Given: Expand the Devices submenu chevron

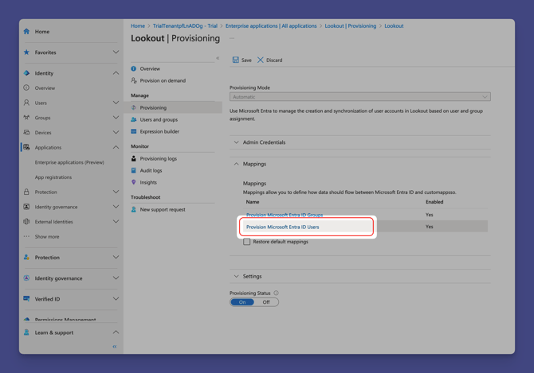Looking at the screenshot, I should click(116, 133).
